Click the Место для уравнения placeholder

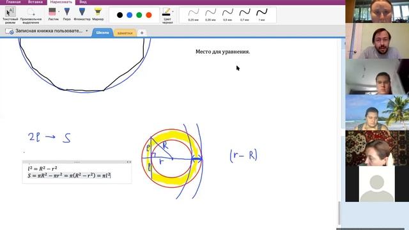point(223,52)
